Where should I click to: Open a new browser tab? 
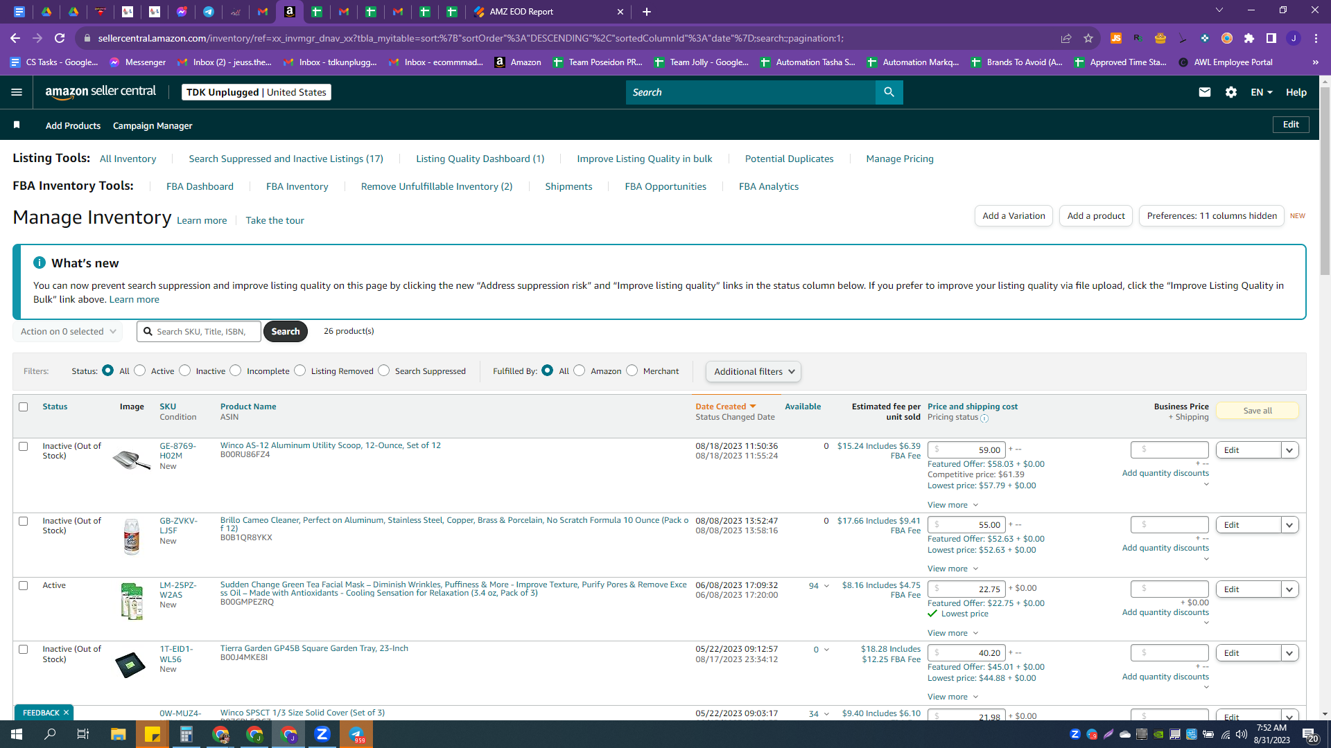point(647,12)
